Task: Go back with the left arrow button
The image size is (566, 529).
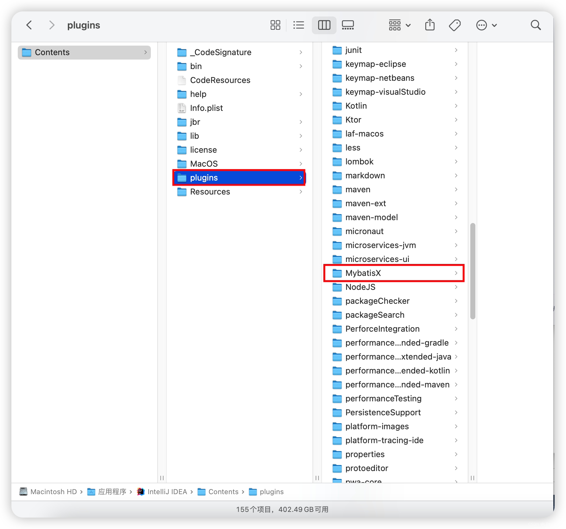Action: (x=29, y=25)
